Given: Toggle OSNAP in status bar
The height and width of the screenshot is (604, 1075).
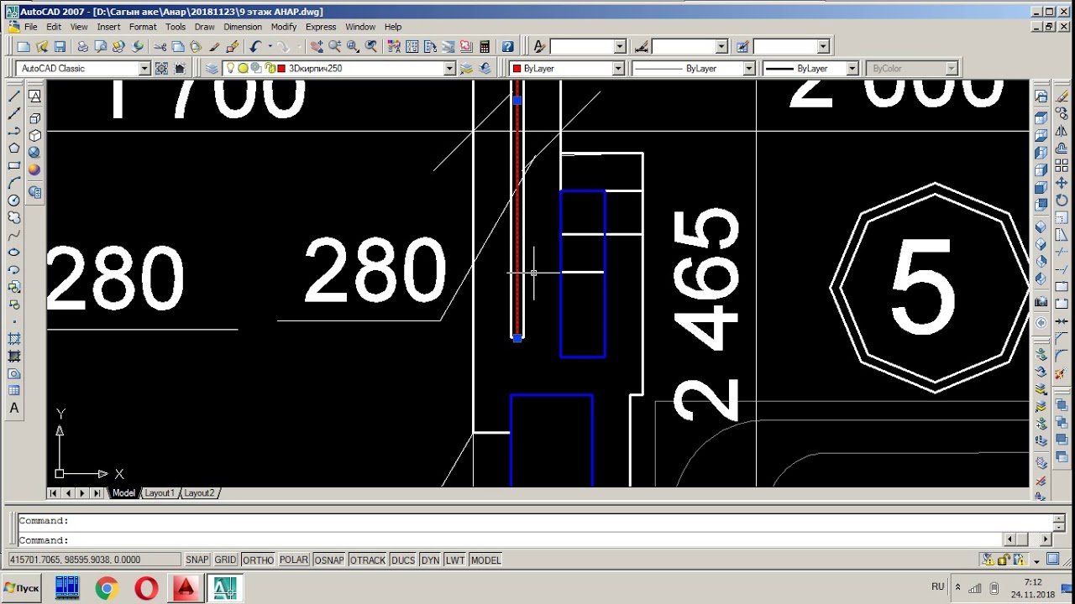Looking at the screenshot, I should tap(329, 560).
